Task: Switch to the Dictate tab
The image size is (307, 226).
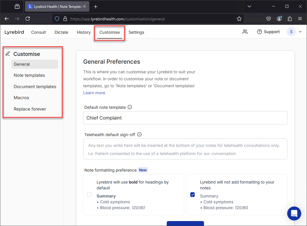Action: (x=61, y=32)
